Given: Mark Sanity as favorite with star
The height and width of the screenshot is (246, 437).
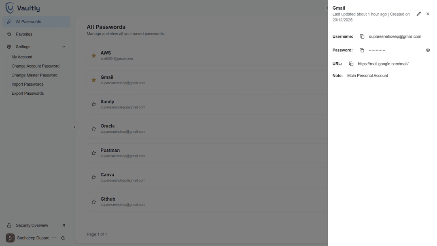Looking at the screenshot, I should coord(94,104).
